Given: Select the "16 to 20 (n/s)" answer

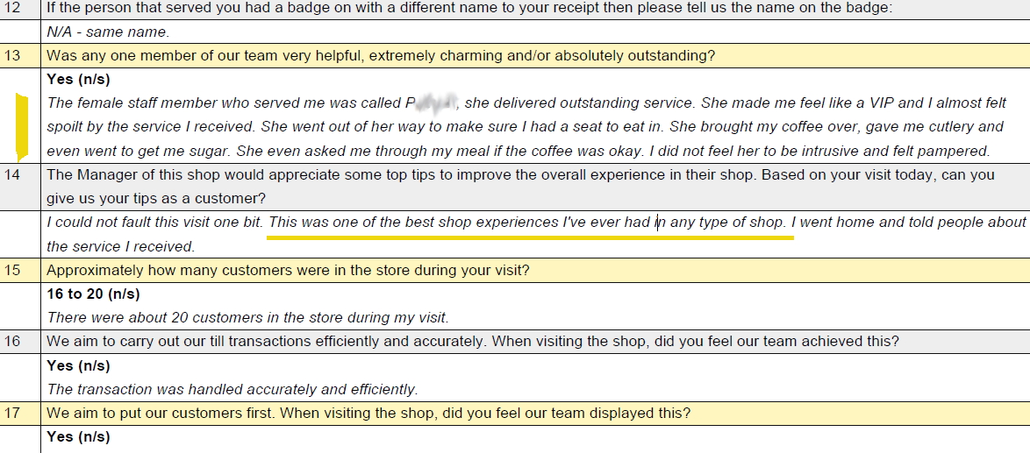Looking at the screenshot, I should [93, 294].
